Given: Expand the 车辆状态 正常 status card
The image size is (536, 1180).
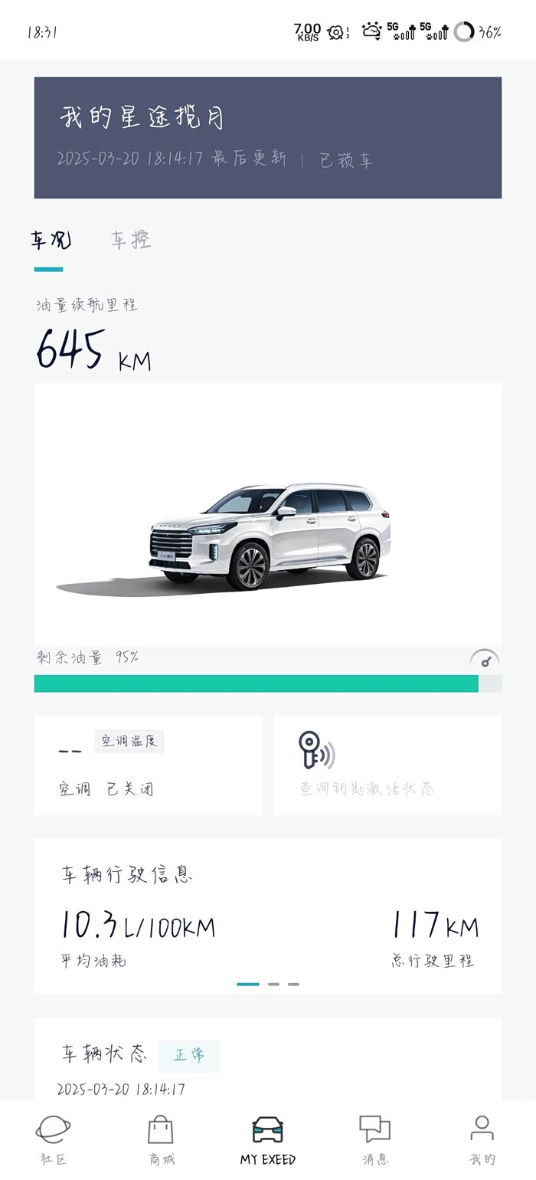Looking at the screenshot, I should click(x=268, y=1060).
